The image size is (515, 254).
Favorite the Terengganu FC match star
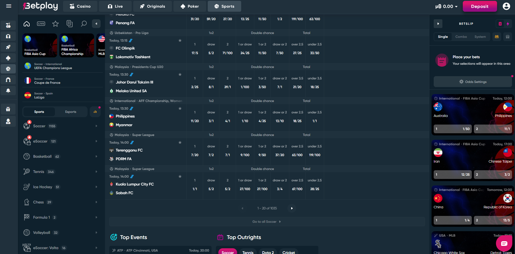click(x=180, y=143)
